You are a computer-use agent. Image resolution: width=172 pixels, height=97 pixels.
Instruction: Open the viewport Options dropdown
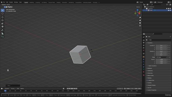coord(139,7)
